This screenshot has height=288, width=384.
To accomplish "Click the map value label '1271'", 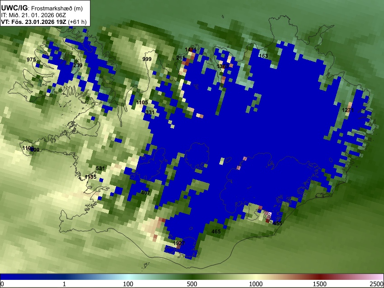I will pos(348,110).
